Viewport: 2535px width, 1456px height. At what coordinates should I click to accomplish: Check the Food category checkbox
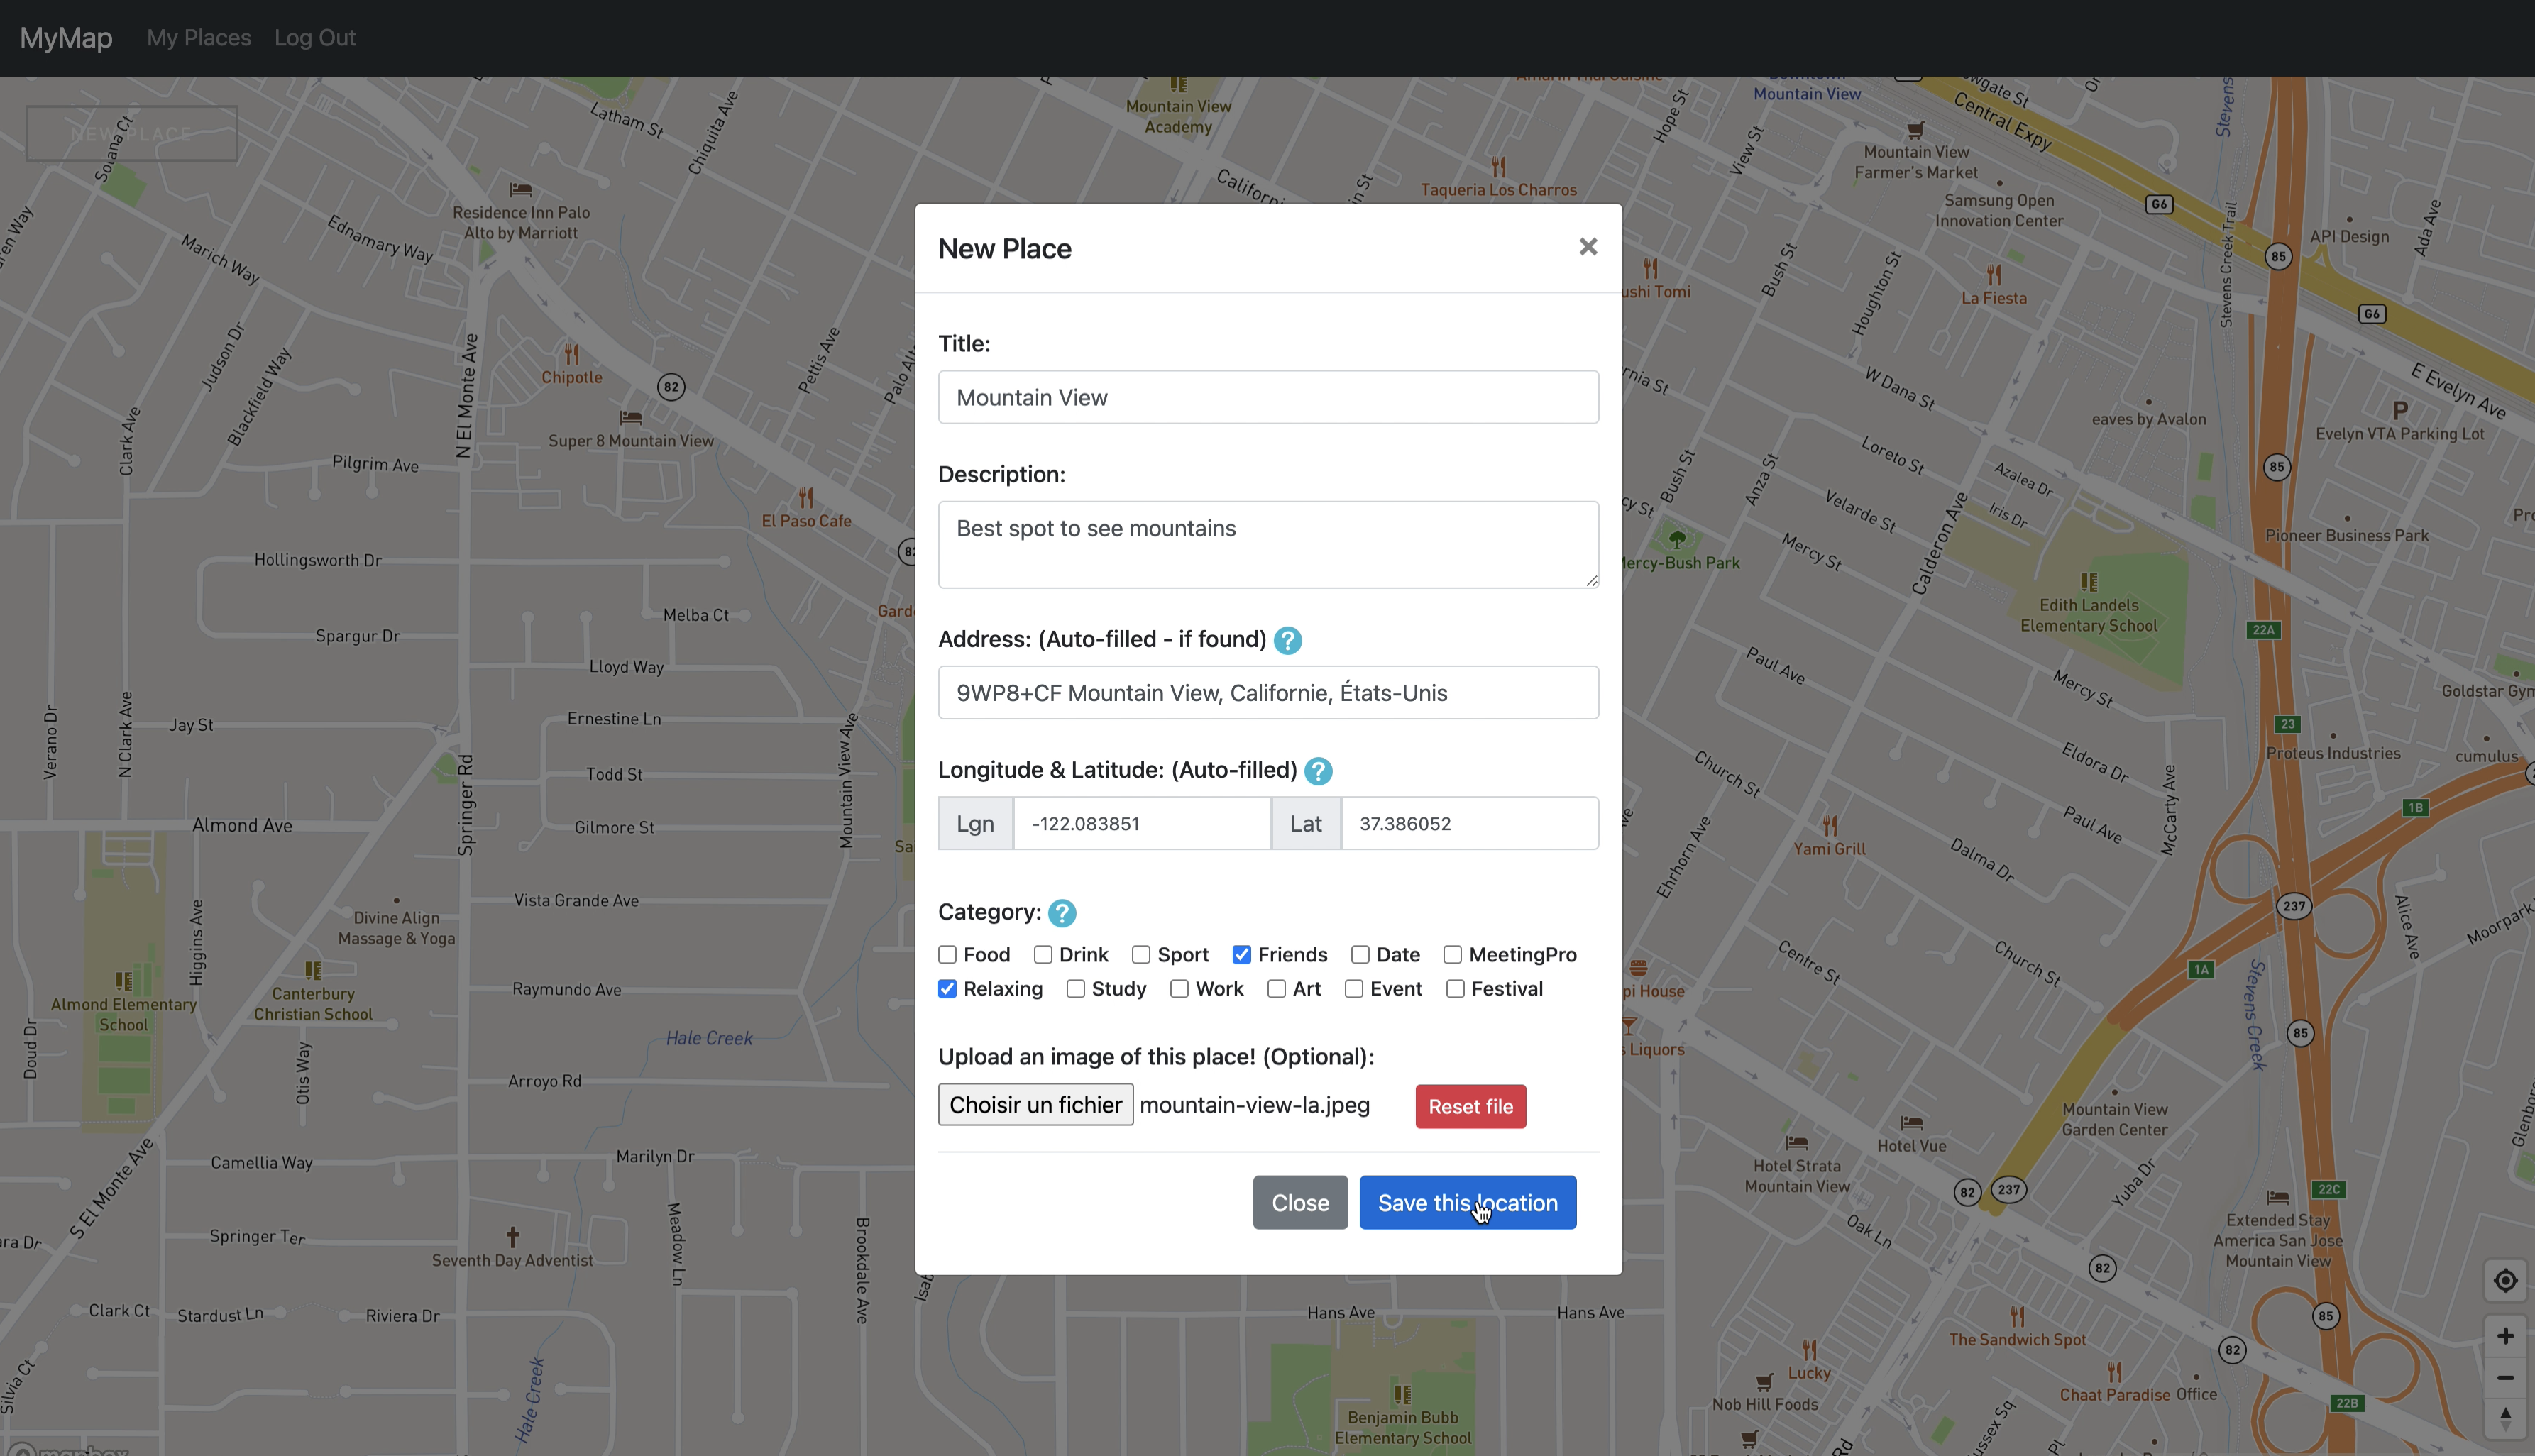point(947,955)
